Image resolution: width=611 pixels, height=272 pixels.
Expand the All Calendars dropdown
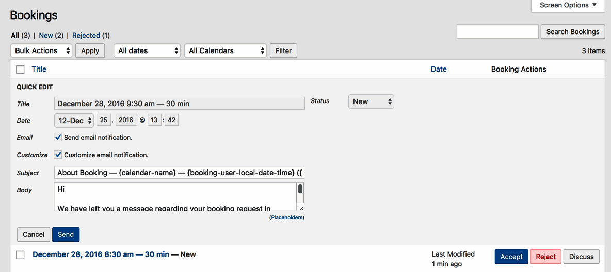[x=225, y=50]
